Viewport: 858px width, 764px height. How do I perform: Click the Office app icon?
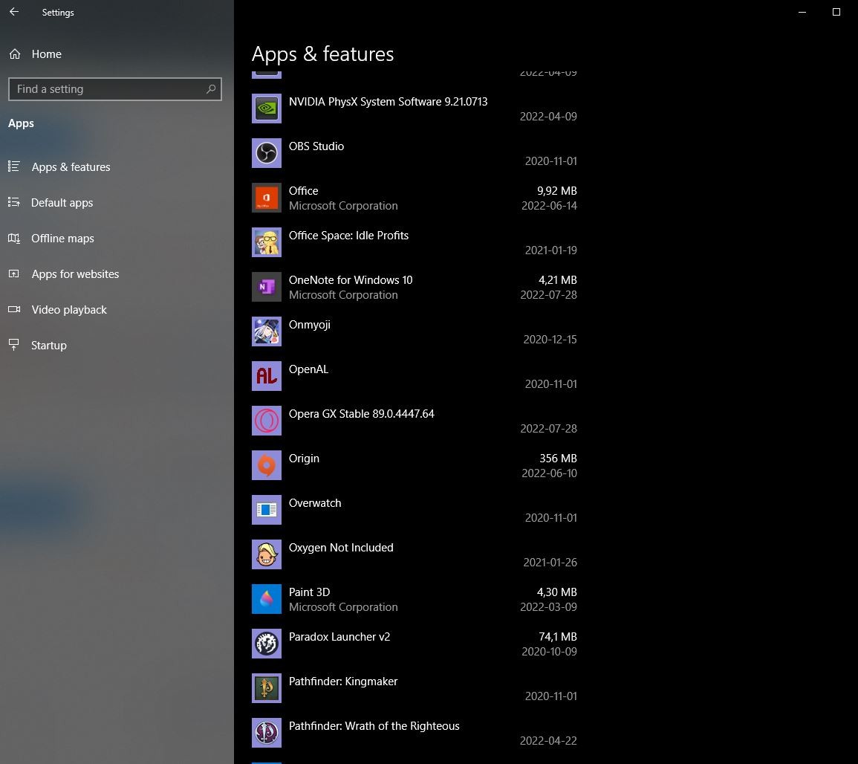[x=267, y=198]
